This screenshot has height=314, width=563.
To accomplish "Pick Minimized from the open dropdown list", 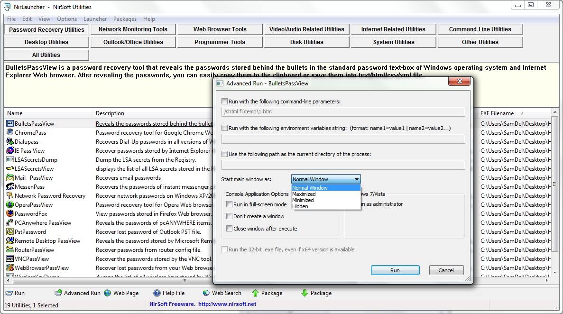I will click(303, 200).
